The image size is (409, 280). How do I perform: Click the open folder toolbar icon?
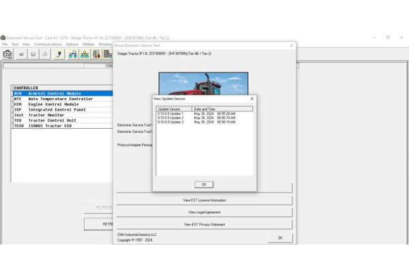pyautogui.click(x=21, y=54)
